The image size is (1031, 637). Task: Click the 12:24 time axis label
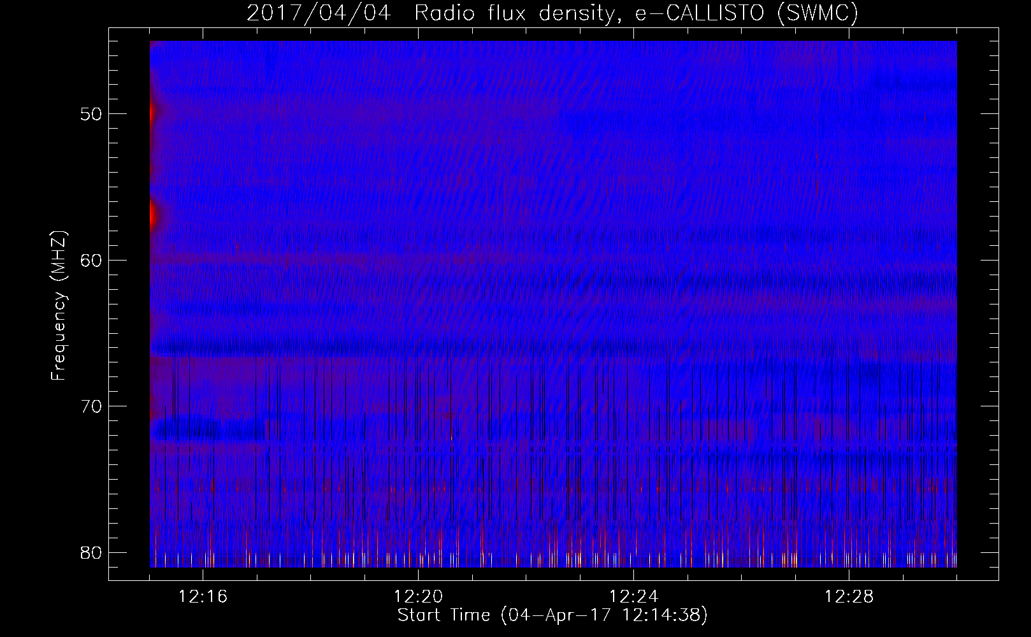[x=633, y=597]
